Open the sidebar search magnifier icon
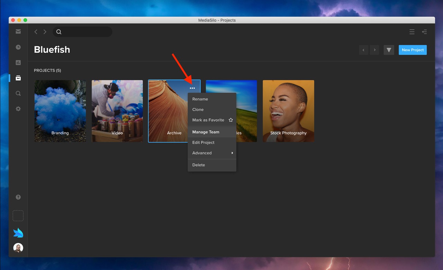The height and width of the screenshot is (270, 443). [x=18, y=93]
